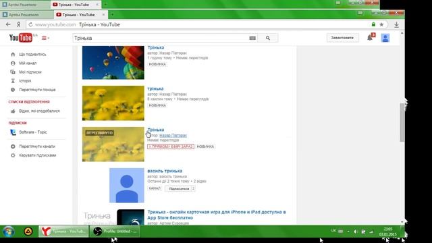
Task: Open the YouTube guide menu dropdown
Action: (x=45, y=38)
